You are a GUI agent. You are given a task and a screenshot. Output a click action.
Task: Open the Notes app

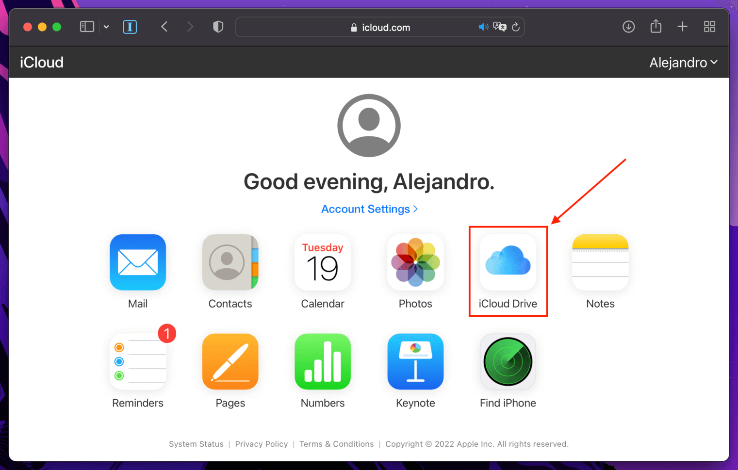[x=600, y=262]
